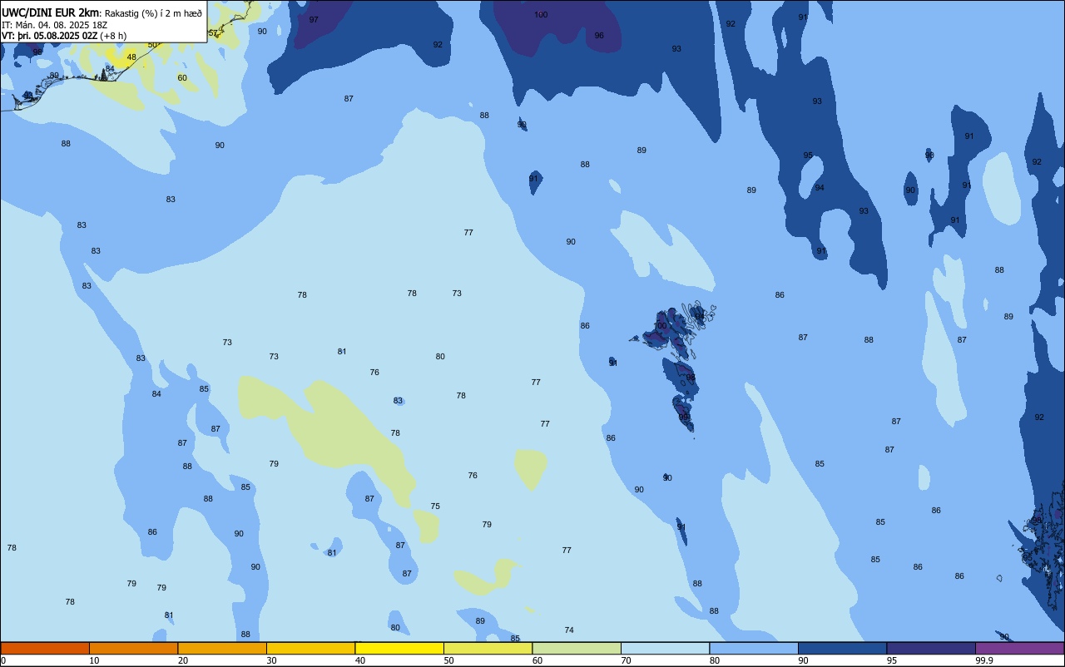
Task: Click the map value 96 in the indigo area
Action: click(x=599, y=36)
